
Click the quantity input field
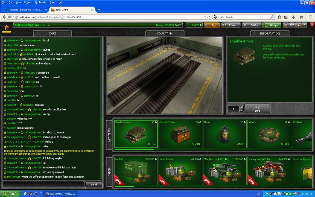[234, 109]
